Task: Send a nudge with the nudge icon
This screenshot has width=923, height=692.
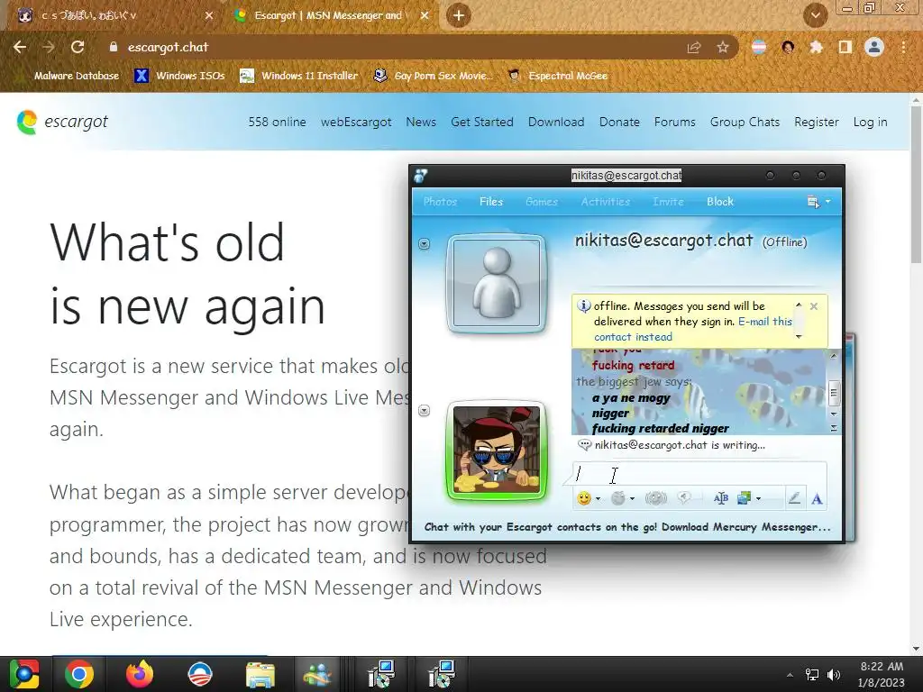Action: (x=656, y=498)
